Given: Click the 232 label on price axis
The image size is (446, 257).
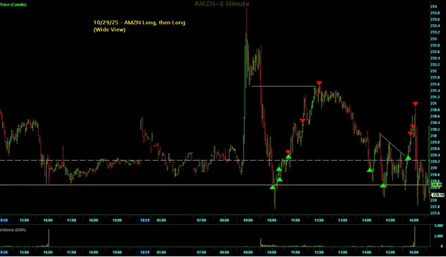Looking at the screenshot, I should (x=434, y=71).
